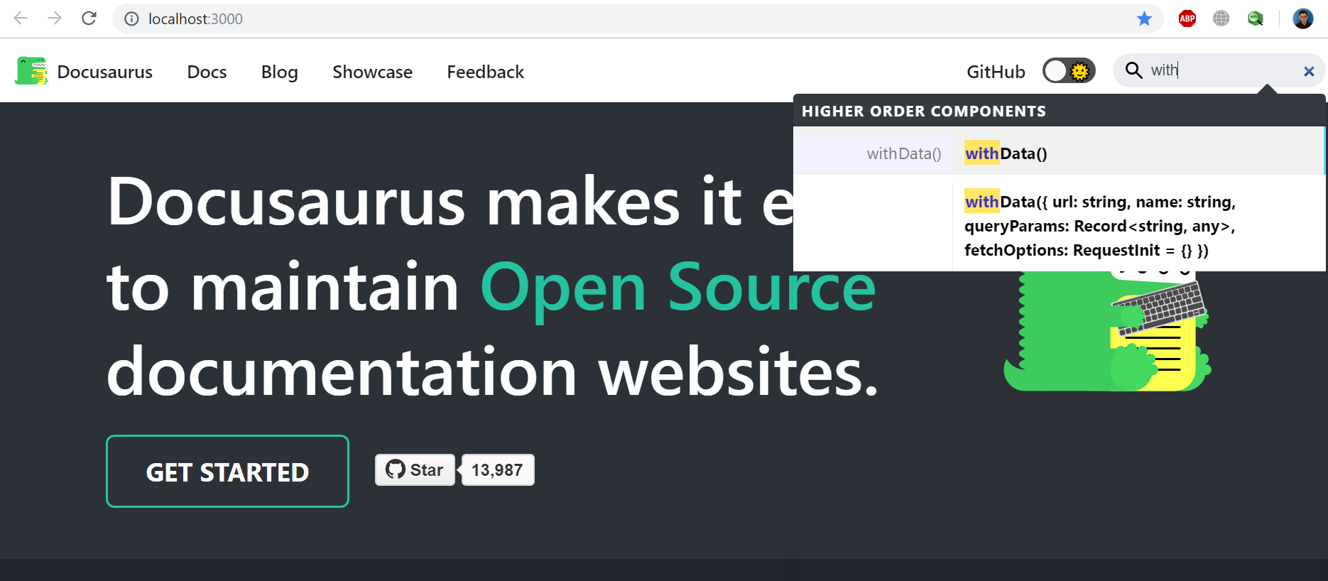The width and height of the screenshot is (1328, 581).
Task: Click the Docusaurus keyboard dinosaur illustration
Action: (x=1106, y=332)
